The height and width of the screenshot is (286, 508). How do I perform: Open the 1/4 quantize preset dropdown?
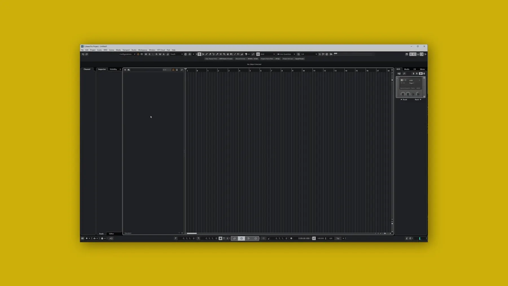[309, 54]
